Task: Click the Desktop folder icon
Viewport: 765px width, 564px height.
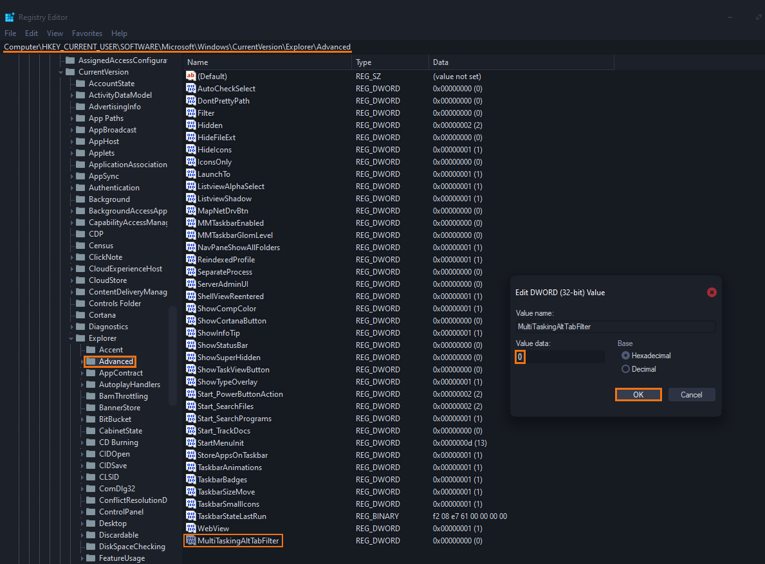Action: pos(91,523)
